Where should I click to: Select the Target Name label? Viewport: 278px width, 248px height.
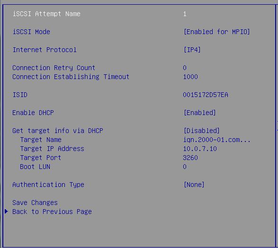coord(41,140)
